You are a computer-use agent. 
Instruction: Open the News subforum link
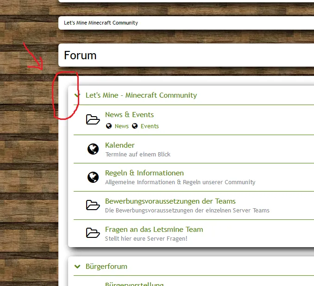click(x=121, y=126)
